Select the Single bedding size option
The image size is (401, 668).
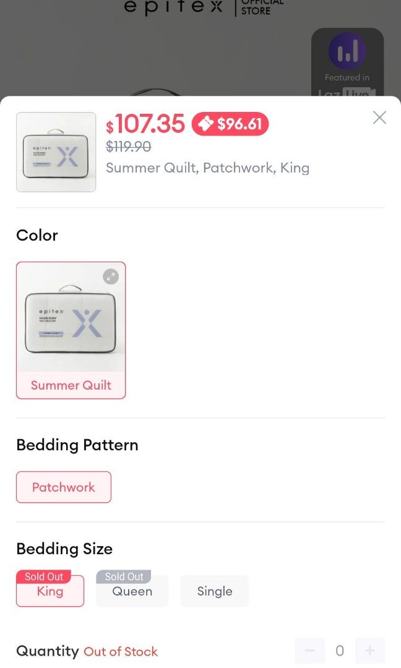tap(214, 591)
